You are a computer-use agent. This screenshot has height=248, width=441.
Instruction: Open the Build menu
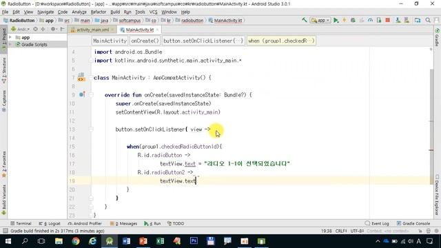click(115, 12)
